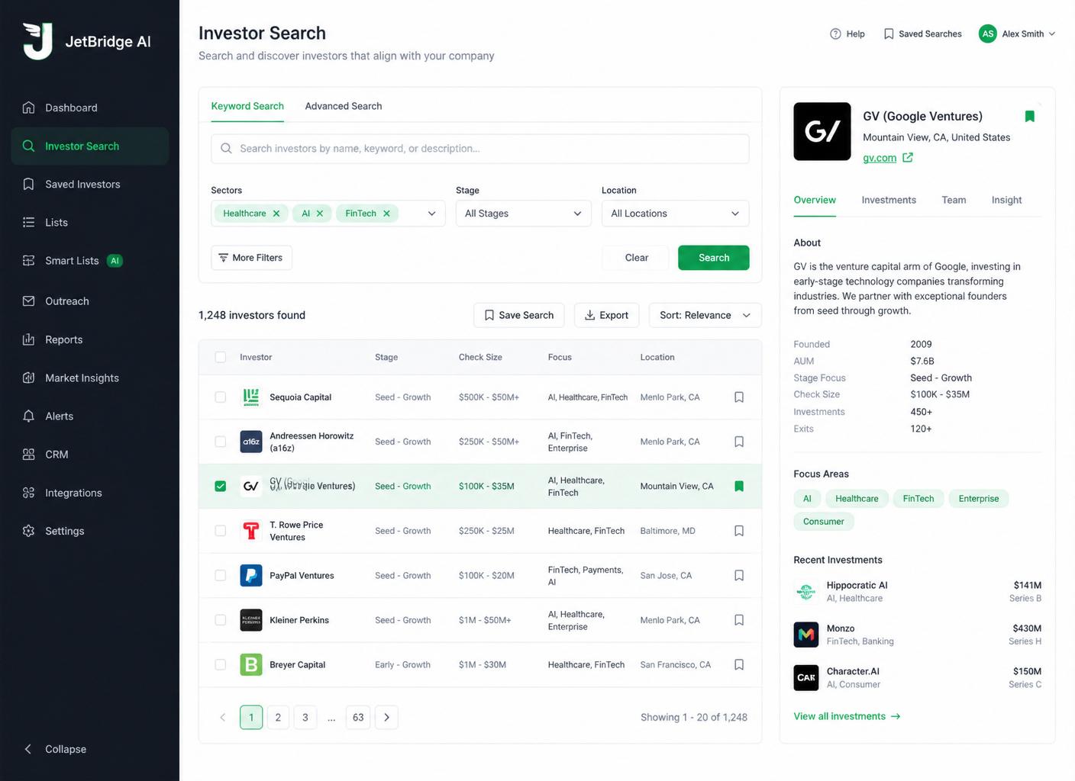Select Sequoia Capital checkbox
Image resolution: width=1075 pixels, height=781 pixels.
pyautogui.click(x=221, y=397)
